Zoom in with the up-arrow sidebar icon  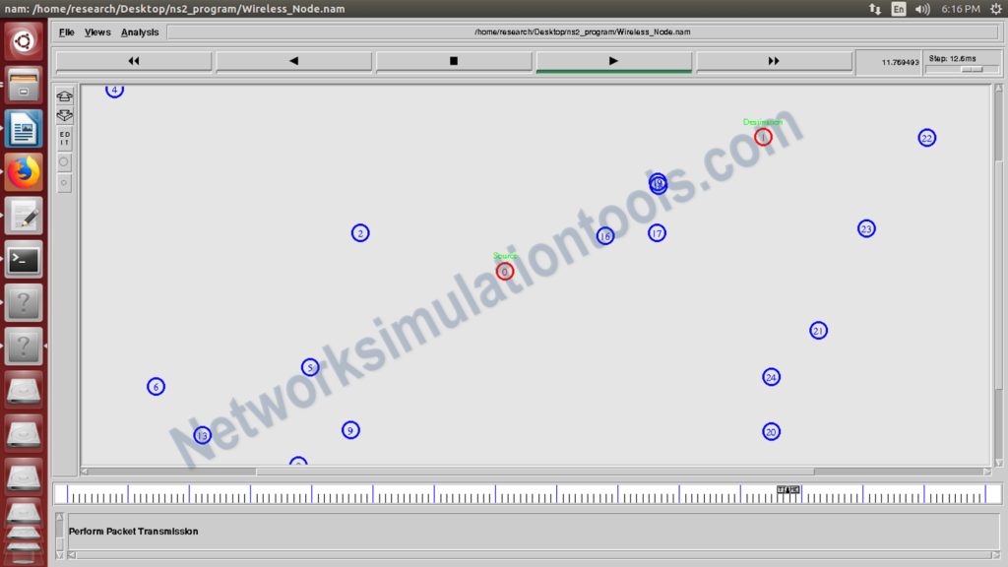point(64,95)
